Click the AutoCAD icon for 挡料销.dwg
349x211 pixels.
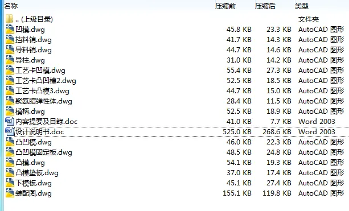click(10, 40)
